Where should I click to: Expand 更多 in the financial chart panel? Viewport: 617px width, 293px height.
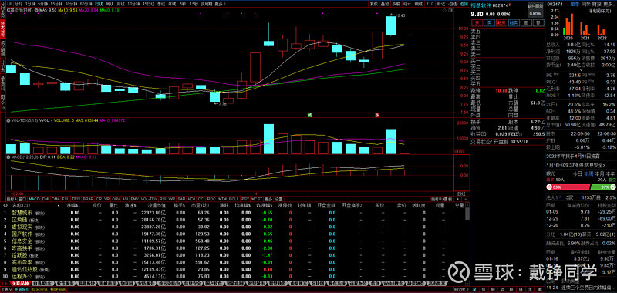click(x=608, y=4)
